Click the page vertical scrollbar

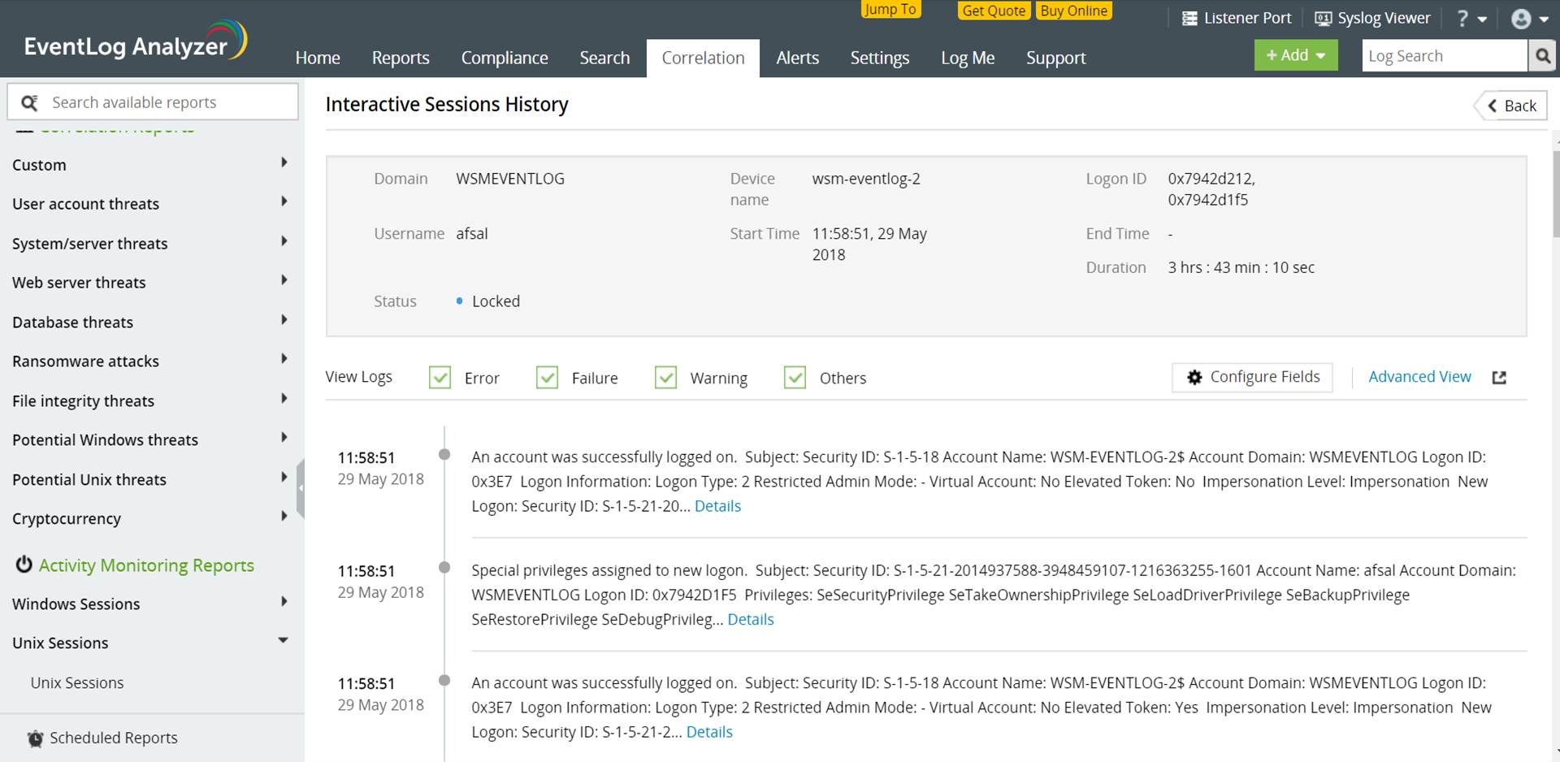pos(1555,195)
